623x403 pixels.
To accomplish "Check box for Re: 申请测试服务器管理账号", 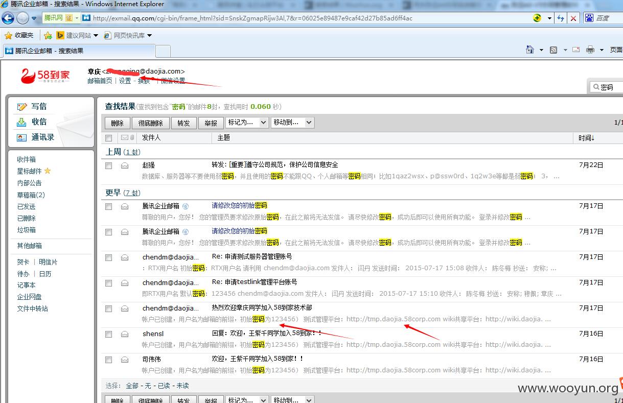I will click(x=108, y=257).
